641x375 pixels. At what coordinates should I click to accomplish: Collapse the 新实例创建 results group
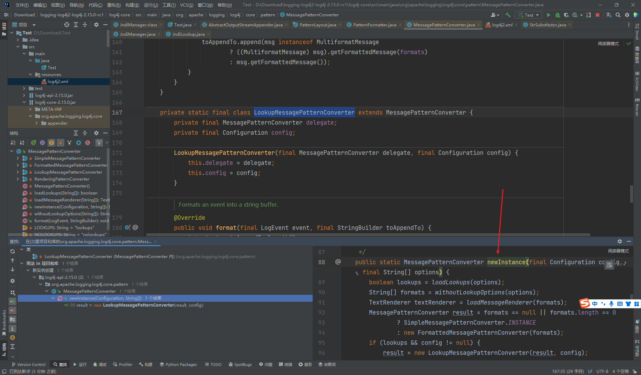tap(29, 270)
